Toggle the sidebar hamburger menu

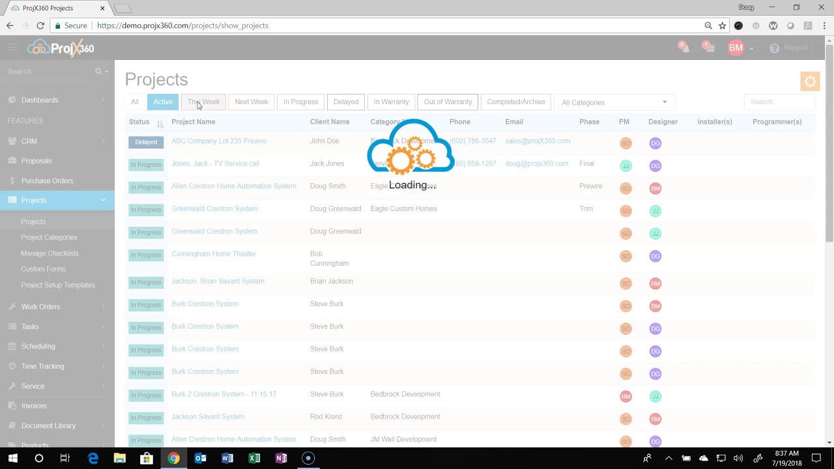click(12, 48)
